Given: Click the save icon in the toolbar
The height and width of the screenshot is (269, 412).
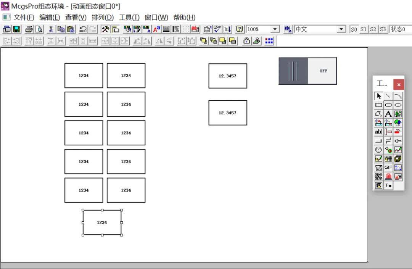Looking at the screenshot, I should [x=17, y=29].
